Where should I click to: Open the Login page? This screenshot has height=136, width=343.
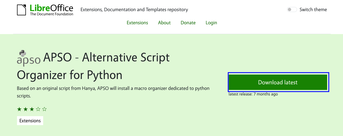tap(211, 23)
